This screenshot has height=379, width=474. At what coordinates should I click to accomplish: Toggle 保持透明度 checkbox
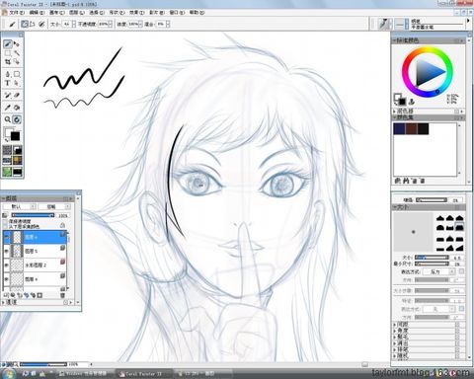[5, 222]
